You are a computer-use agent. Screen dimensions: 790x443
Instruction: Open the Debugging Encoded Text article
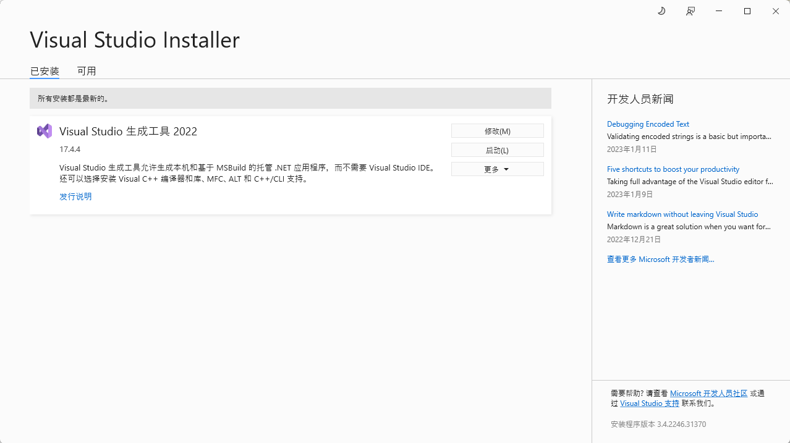(x=648, y=124)
